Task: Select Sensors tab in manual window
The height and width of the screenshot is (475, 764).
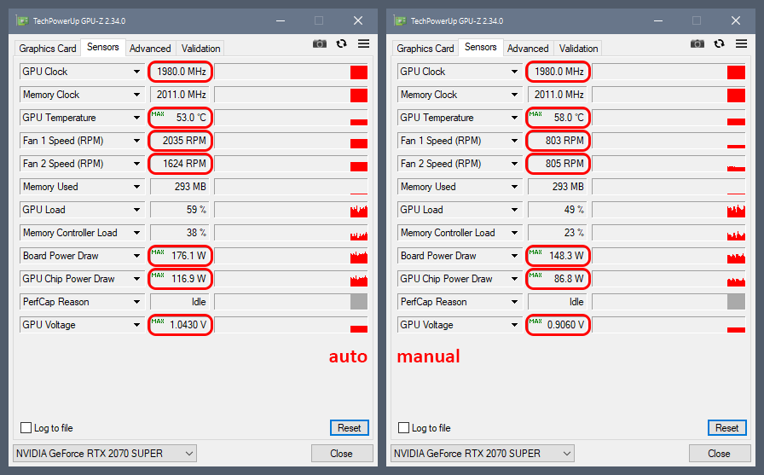Action: pyautogui.click(x=480, y=47)
